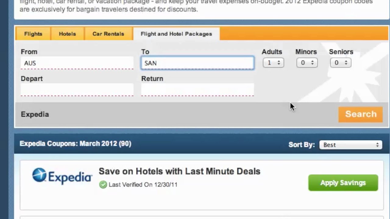Viewport: 390px width, 219px height.
Task: Click the Depart date field
Action: coord(77,90)
